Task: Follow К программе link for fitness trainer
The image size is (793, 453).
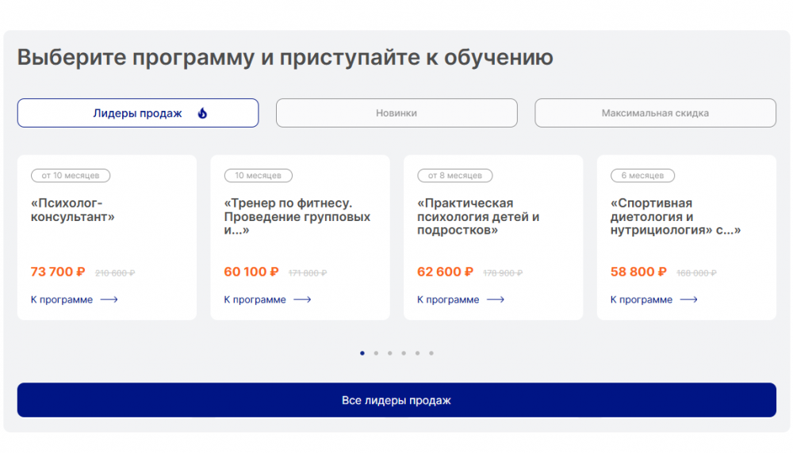Action: click(x=255, y=300)
